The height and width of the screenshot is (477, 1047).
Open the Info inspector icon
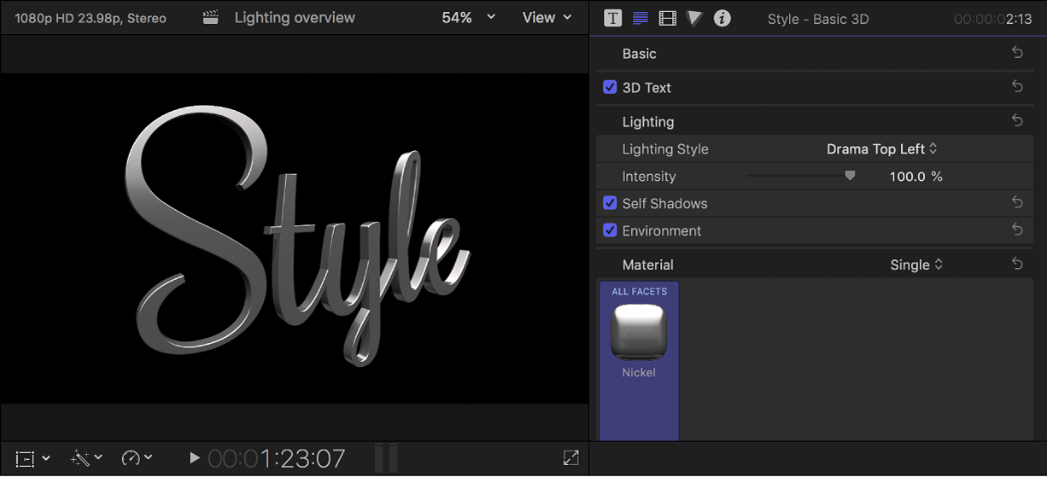[722, 18]
